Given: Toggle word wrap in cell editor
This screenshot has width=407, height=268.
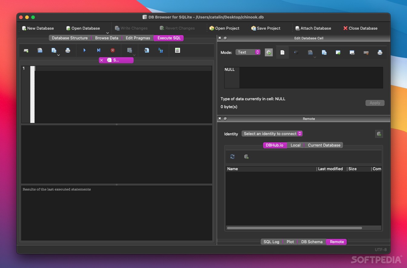Looking at the screenshot, I should (282, 52).
